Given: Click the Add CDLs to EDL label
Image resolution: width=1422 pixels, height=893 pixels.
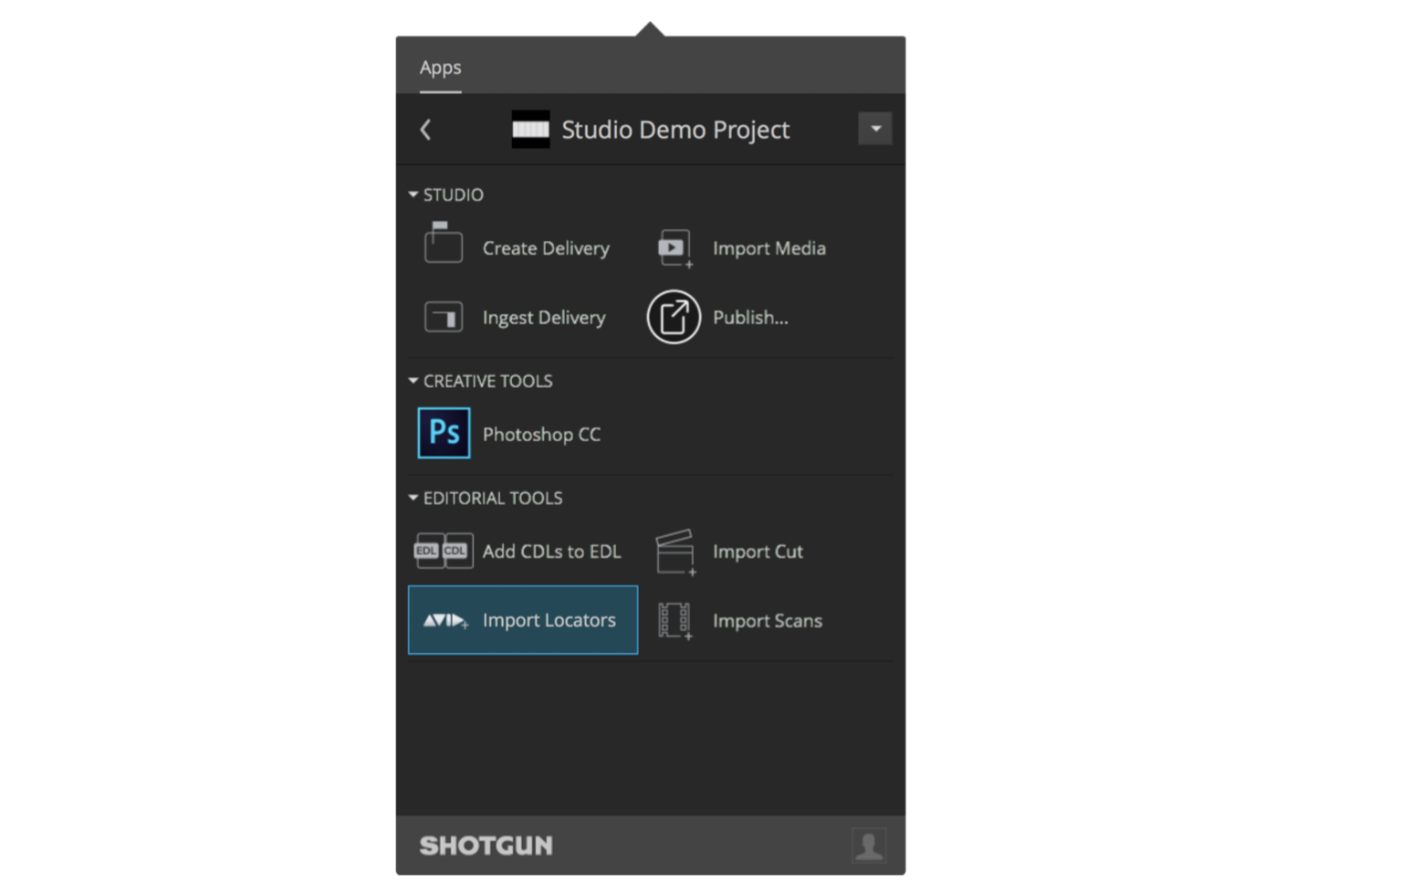Looking at the screenshot, I should 551,552.
